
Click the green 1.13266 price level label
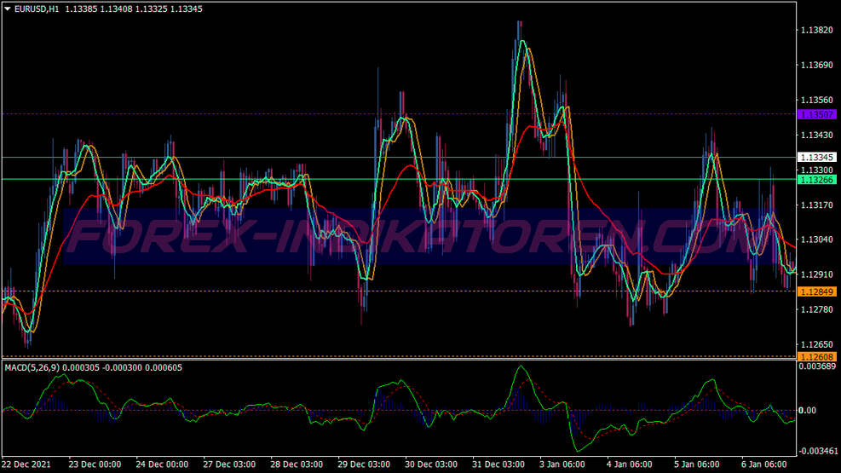[x=817, y=180]
